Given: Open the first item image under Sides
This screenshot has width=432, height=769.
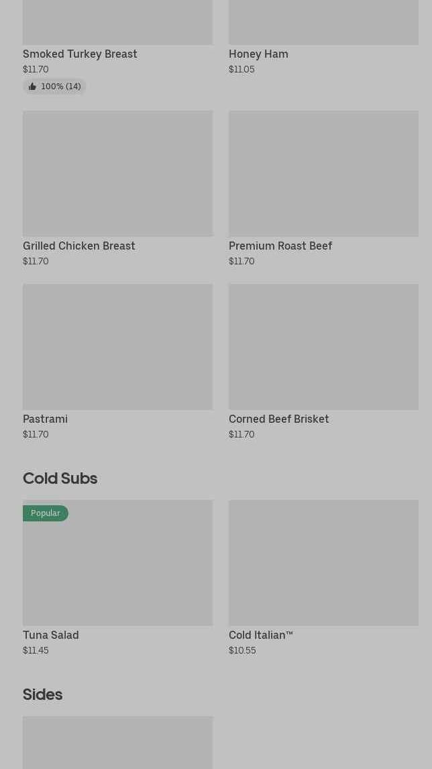Looking at the screenshot, I should tap(117, 742).
